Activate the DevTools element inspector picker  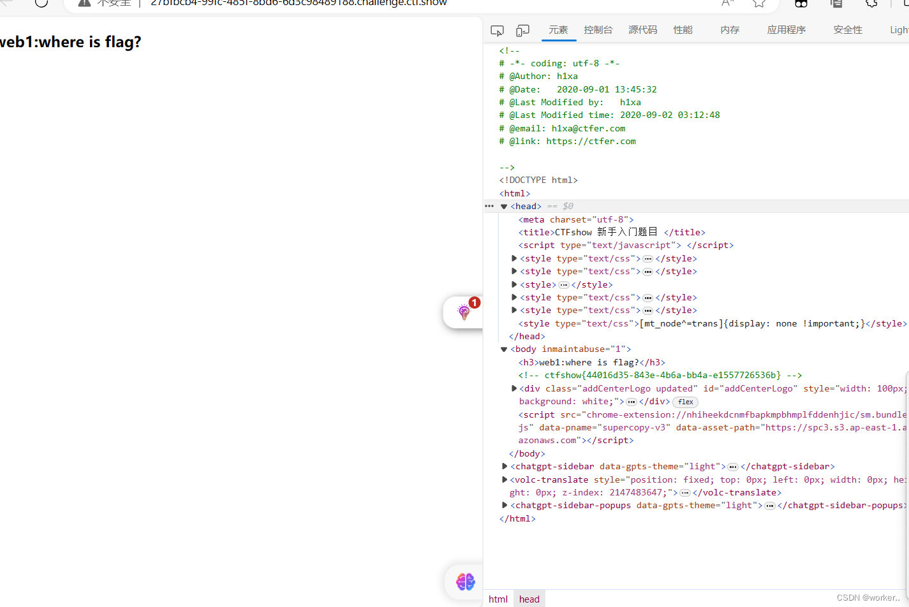(498, 29)
